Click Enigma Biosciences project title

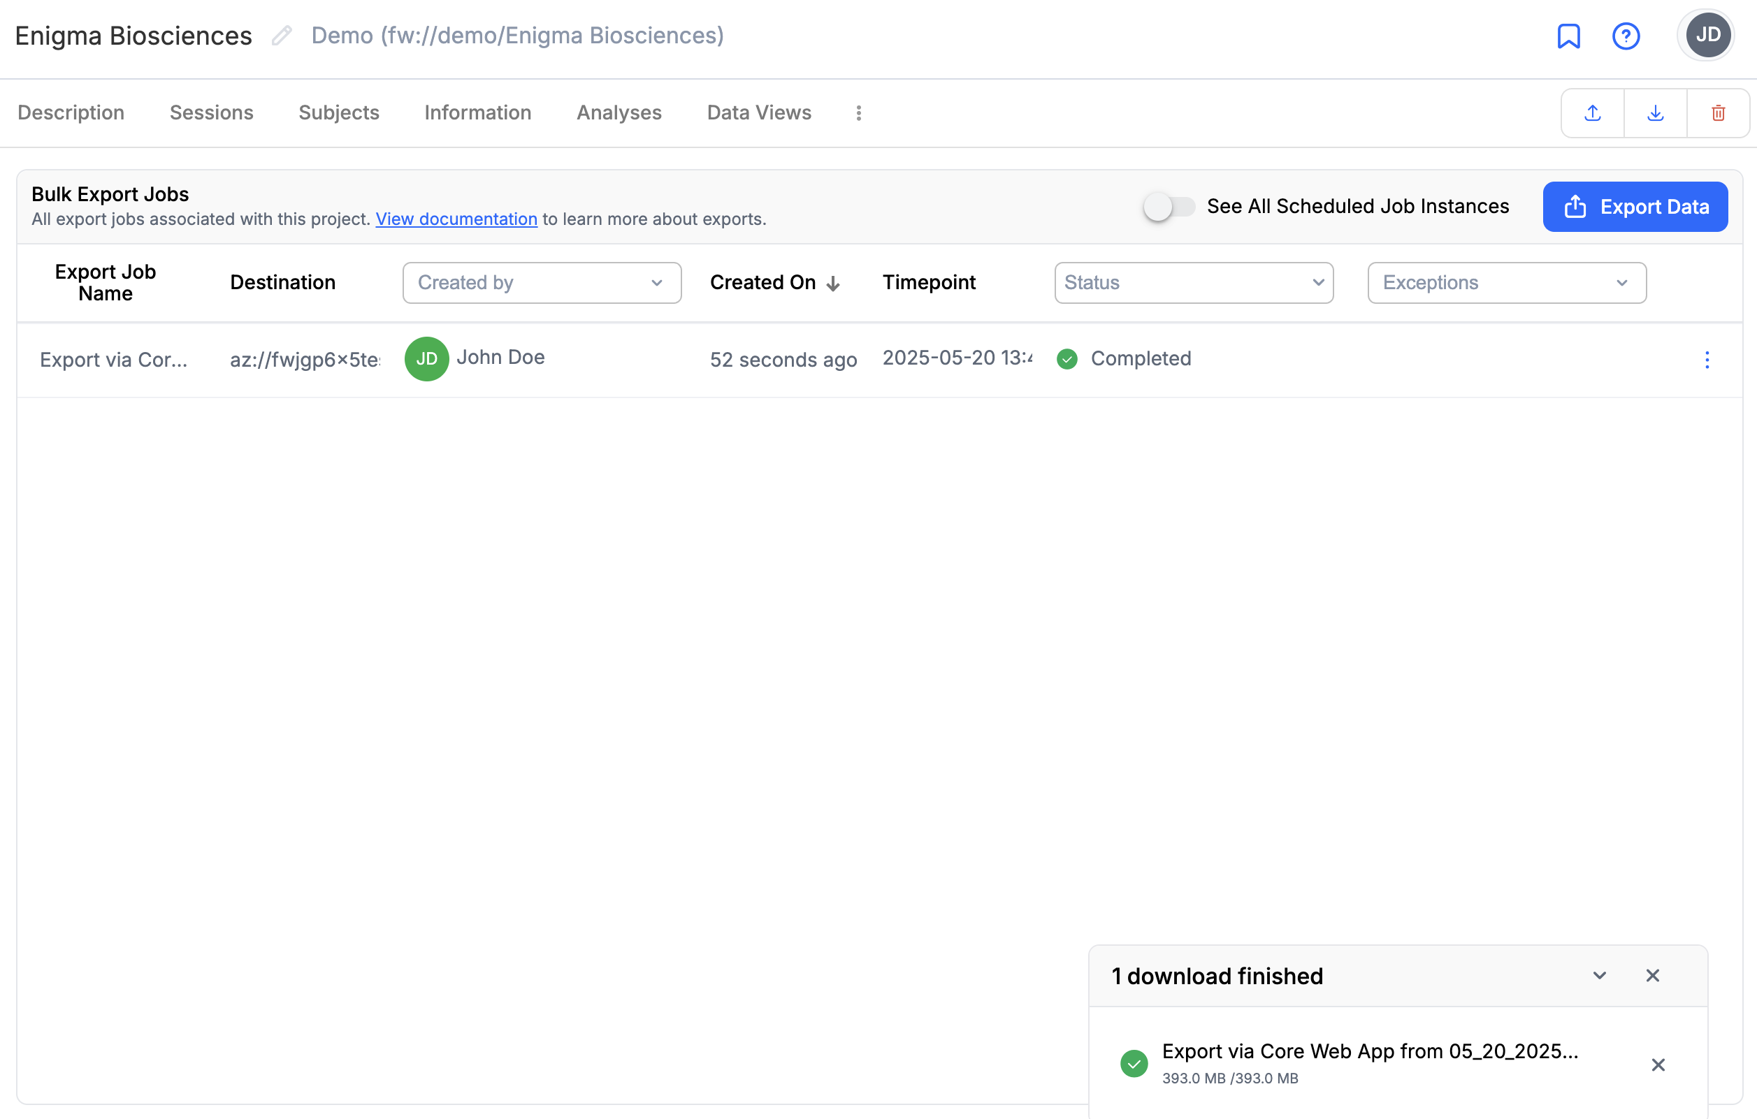coord(133,36)
